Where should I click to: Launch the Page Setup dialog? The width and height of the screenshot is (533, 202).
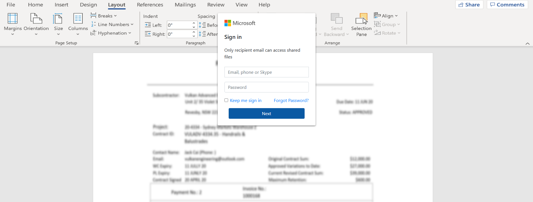[136, 43]
